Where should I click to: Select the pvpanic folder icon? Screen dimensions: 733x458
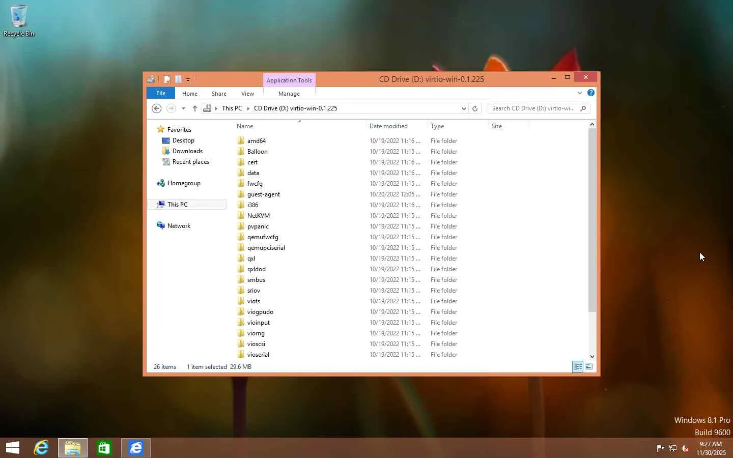pyautogui.click(x=241, y=226)
